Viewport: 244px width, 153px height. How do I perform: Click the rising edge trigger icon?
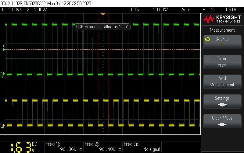coord(204,10)
